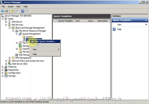The width and height of the screenshot is (149, 104).
Task: Click the Features node icon
Action: (x=6, y=67)
